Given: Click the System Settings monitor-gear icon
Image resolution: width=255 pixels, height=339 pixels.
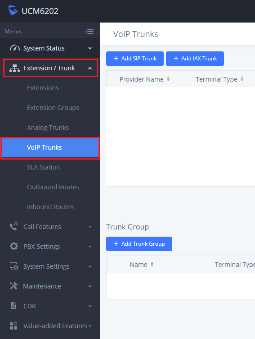Looking at the screenshot, I should point(14,266).
